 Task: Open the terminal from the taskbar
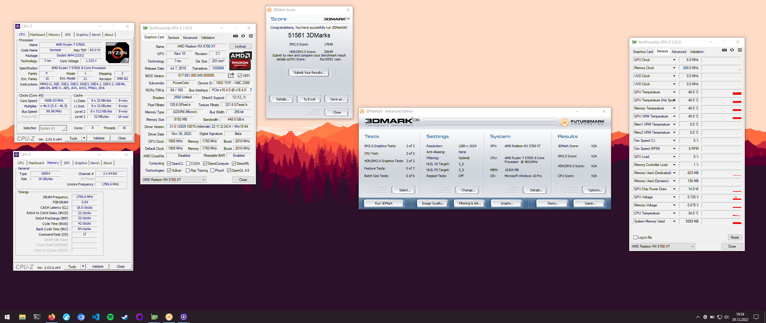coord(37,317)
